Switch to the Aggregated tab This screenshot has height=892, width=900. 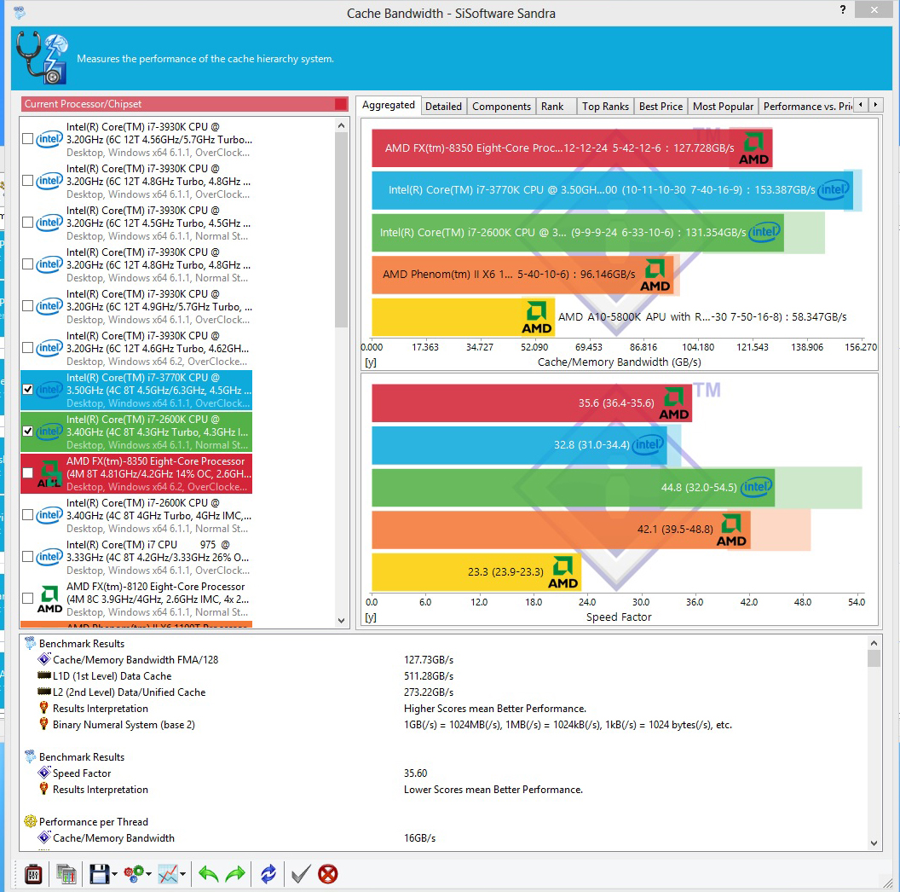tap(388, 105)
